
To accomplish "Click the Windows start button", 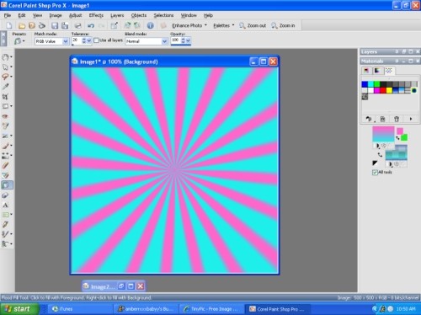I will (x=19, y=309).
